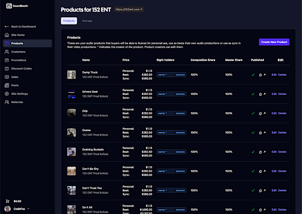The width and height of the screenshot is (302, 214).
Task: Click the shopping cart icon showing $0.00
Action: pyautogui.click(x=7, y=201)
